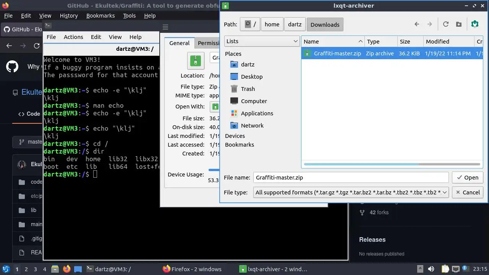The height and width of the screenshot is (275, 489).
Task: Open the Firefox menu bar Help menu
Action: (x=150, y=16)
